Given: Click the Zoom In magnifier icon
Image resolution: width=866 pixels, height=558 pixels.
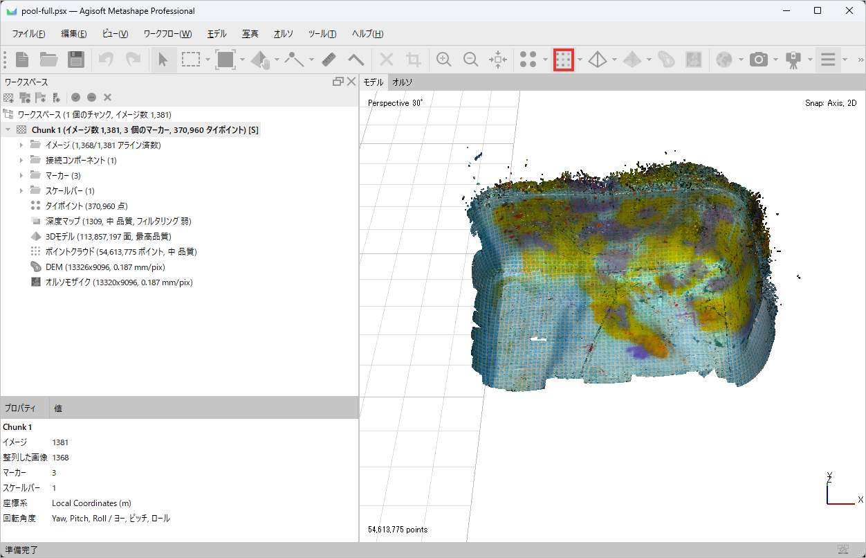Looking at the screenshot, I should coord(444,60).
